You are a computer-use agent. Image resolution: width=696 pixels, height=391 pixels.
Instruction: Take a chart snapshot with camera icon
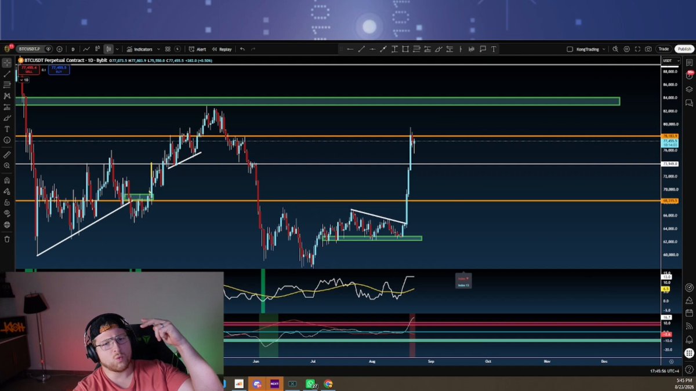click(648, 49)
